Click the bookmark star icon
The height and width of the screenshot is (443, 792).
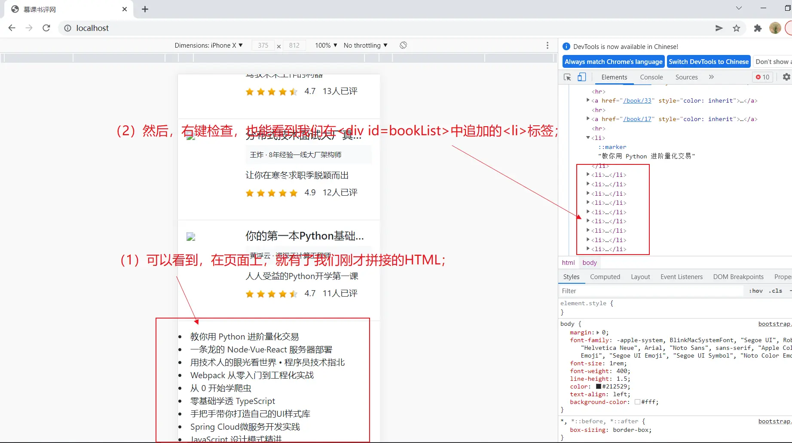click(737, 28)
